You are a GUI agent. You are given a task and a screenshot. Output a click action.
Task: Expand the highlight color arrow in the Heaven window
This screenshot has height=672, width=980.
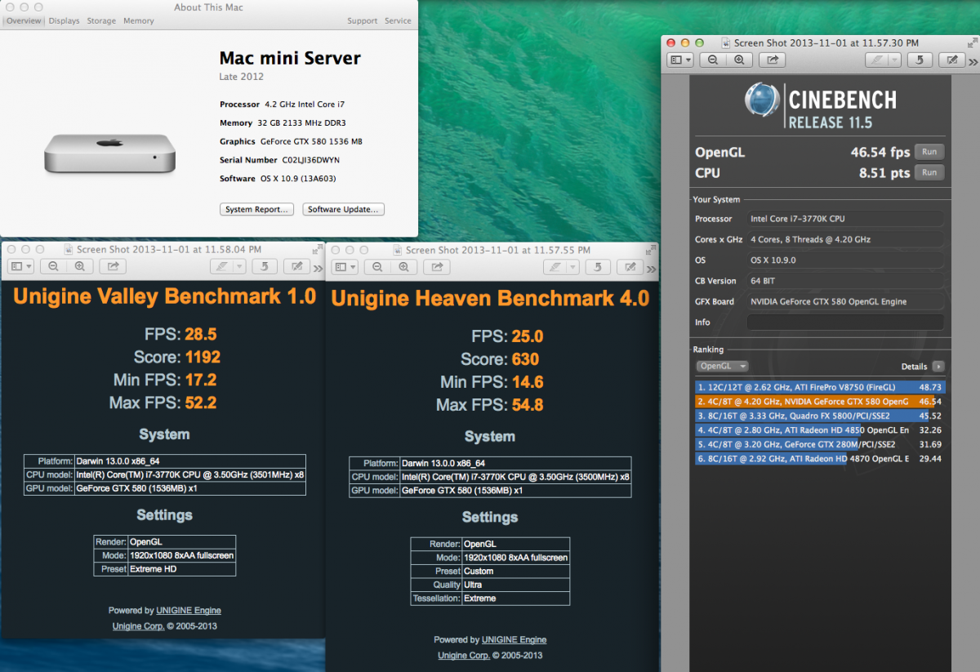point(573,267)
